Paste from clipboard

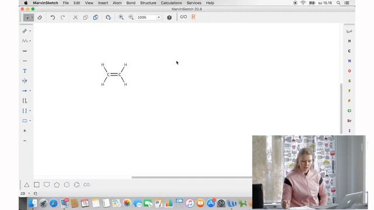(x=96, y=17)
